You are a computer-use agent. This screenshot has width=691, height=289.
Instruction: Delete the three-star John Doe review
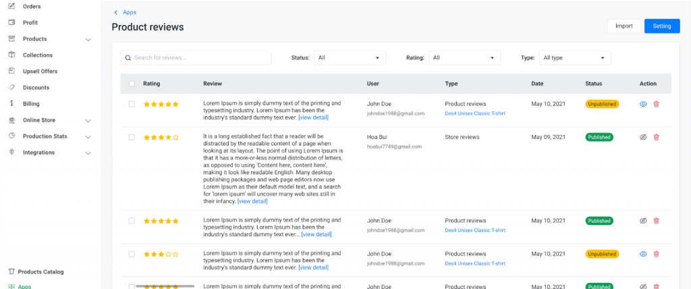(x=656, y=254)
